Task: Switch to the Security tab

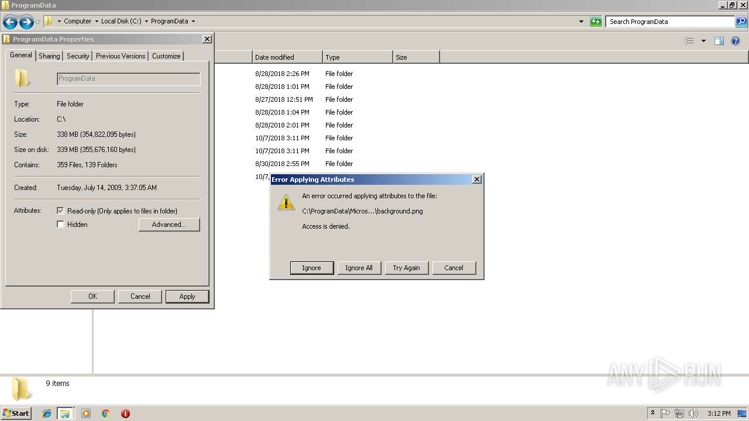Action: click(x=78, y=56)
